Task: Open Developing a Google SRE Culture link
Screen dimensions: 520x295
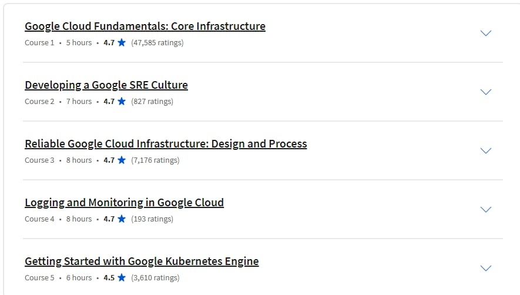Action: [x=106, y=85]
